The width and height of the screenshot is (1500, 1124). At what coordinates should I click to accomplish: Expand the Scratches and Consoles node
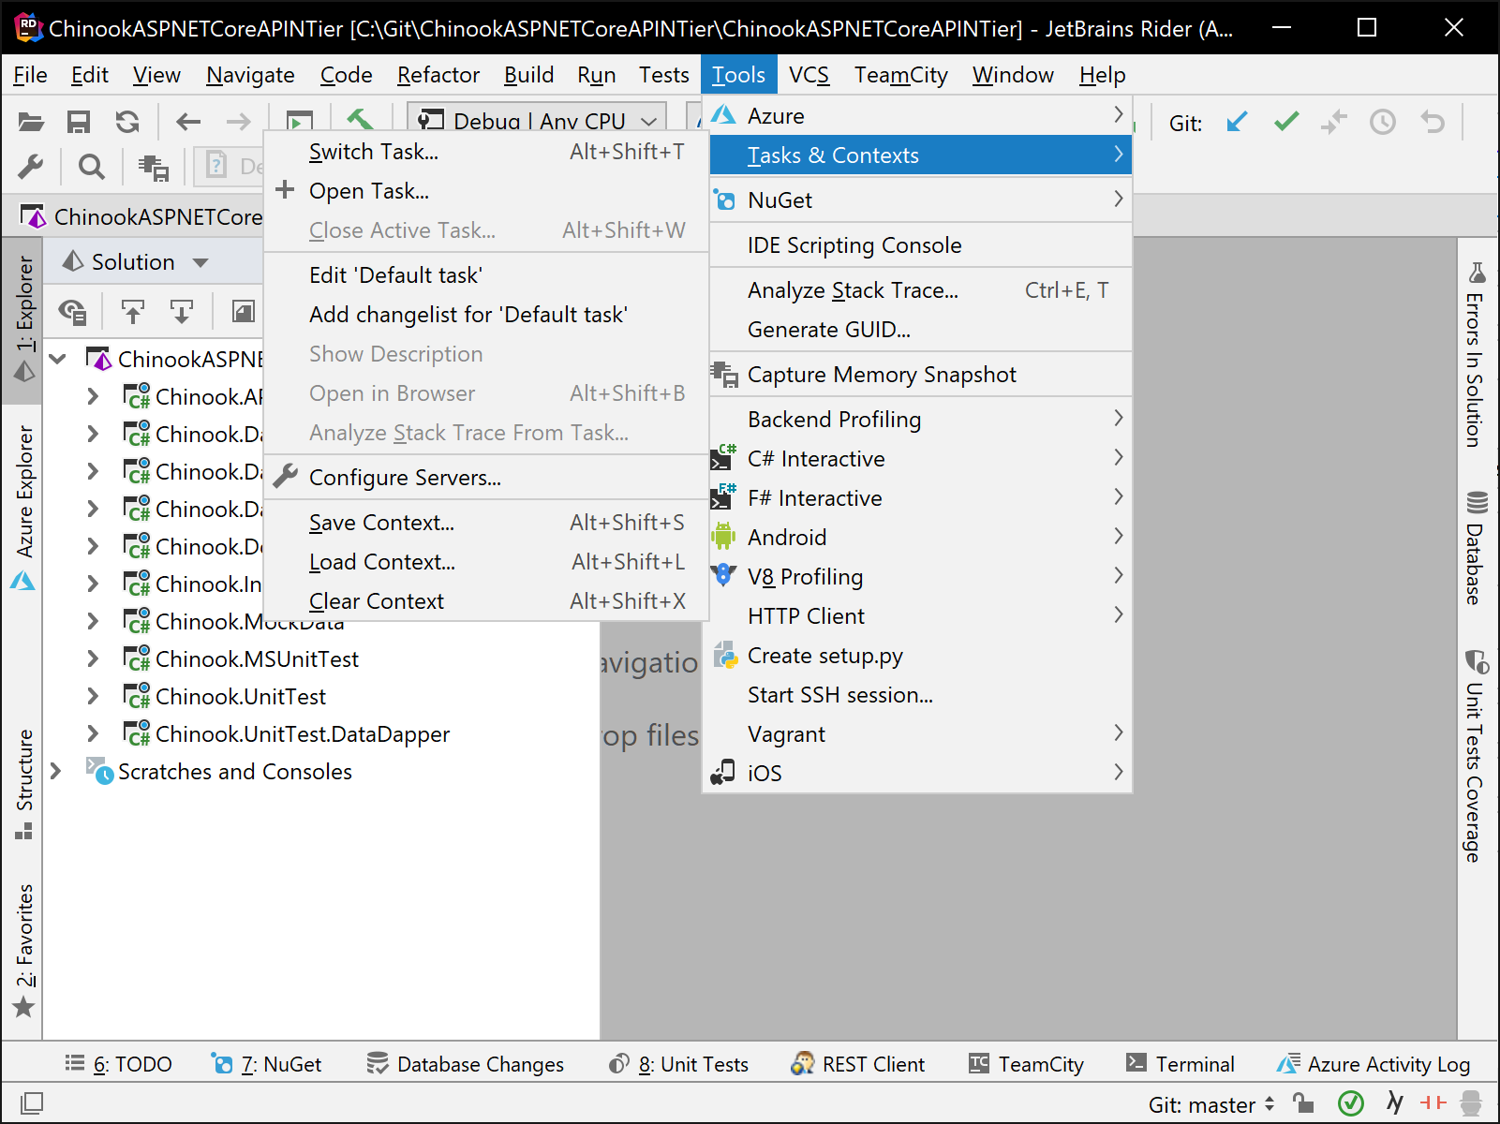55,771
